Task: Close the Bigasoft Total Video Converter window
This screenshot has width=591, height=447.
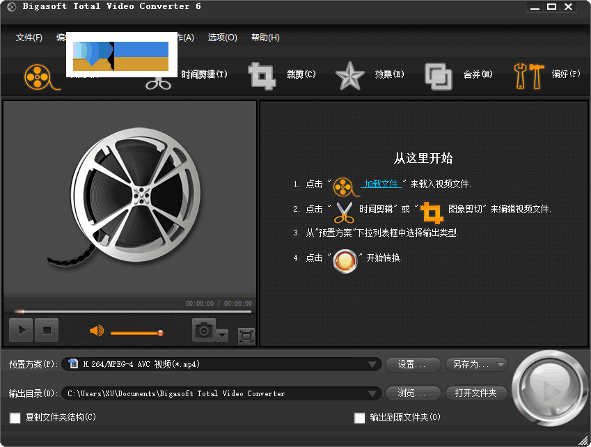Action: tap(569, 7)
